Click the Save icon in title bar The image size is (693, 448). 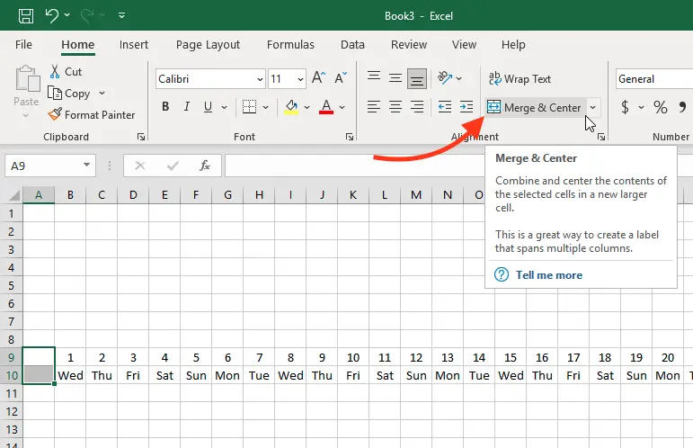(x=26, y=15)
